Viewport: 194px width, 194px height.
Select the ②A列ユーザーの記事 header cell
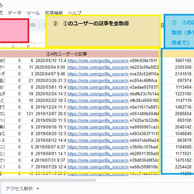[67, 54]
